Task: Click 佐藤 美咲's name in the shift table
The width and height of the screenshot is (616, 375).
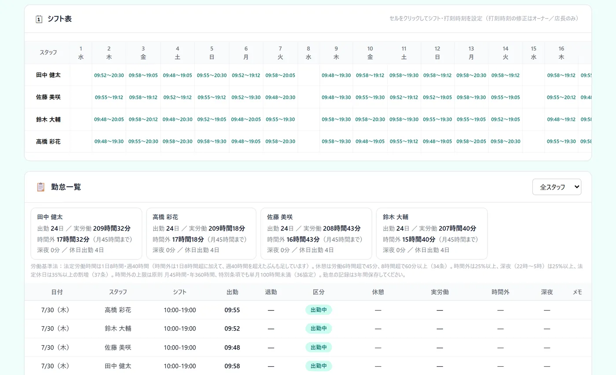Action: (x=48, y=97)
